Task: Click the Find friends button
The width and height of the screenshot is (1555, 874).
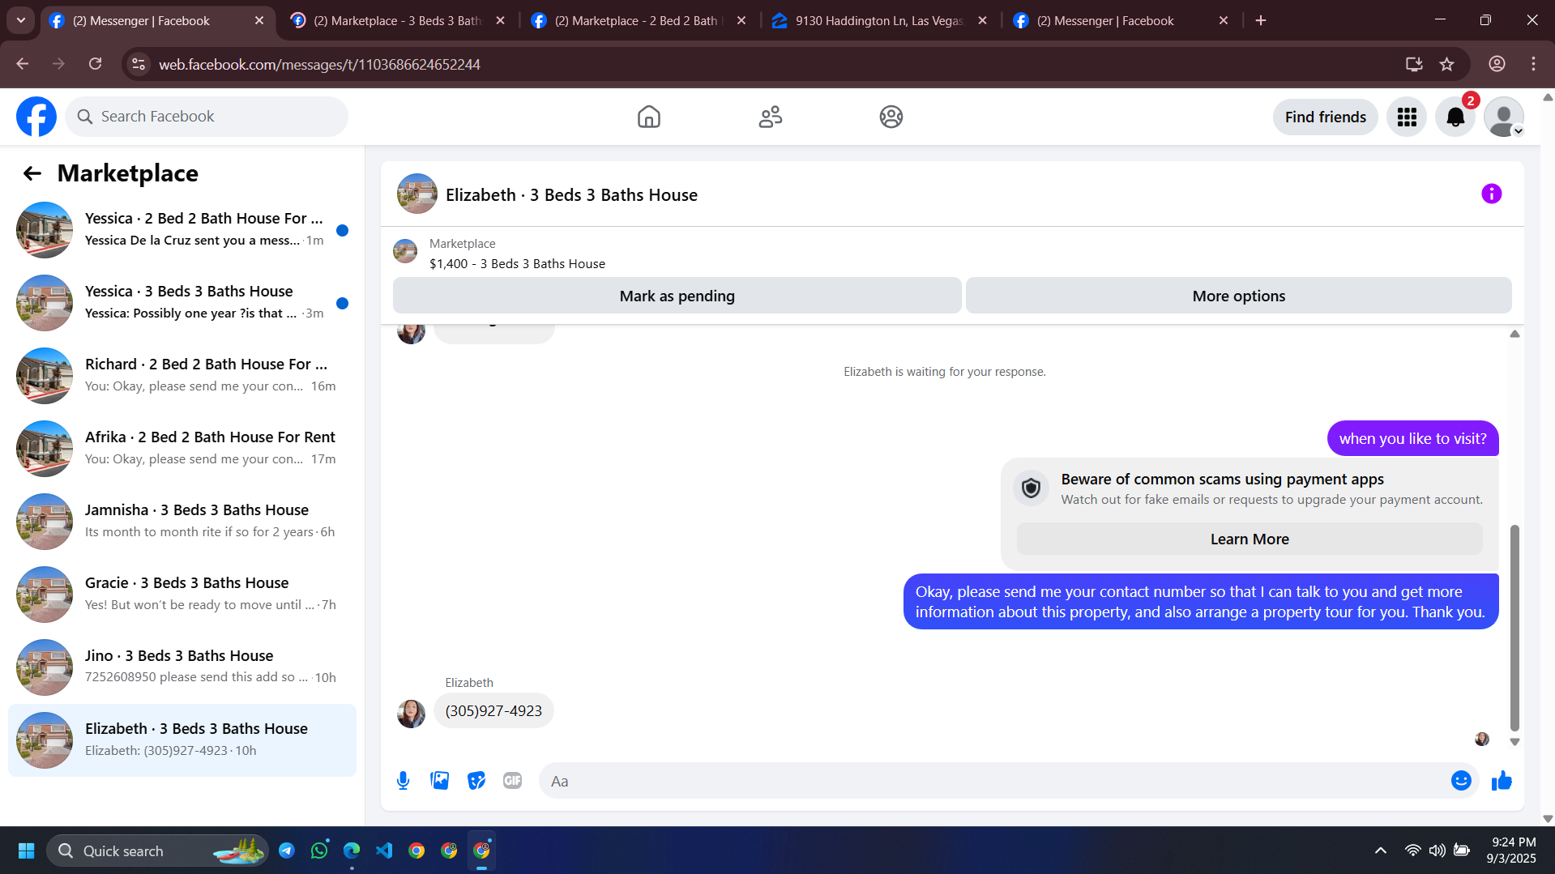Action: [x=1326, y=117]
